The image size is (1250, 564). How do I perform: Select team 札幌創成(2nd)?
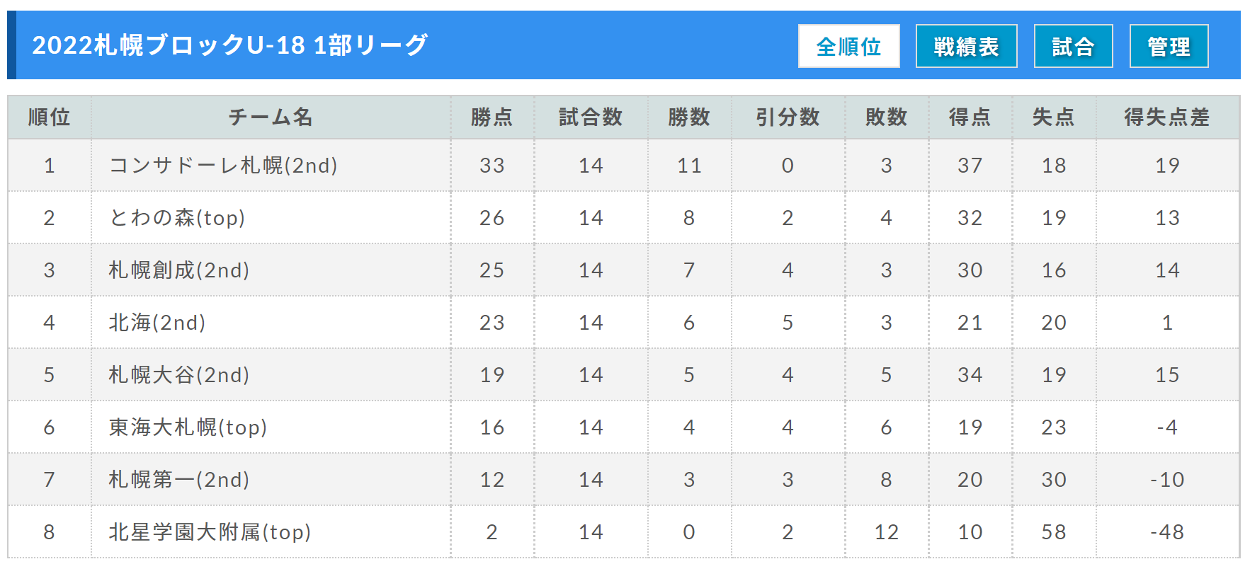pos(179,270)
